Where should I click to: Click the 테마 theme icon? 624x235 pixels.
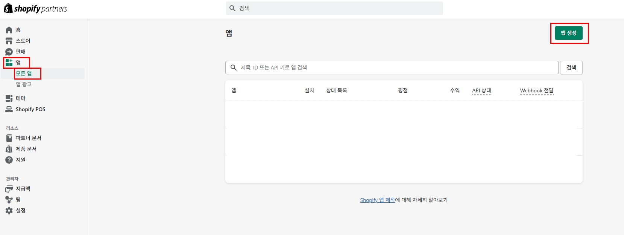9,98
